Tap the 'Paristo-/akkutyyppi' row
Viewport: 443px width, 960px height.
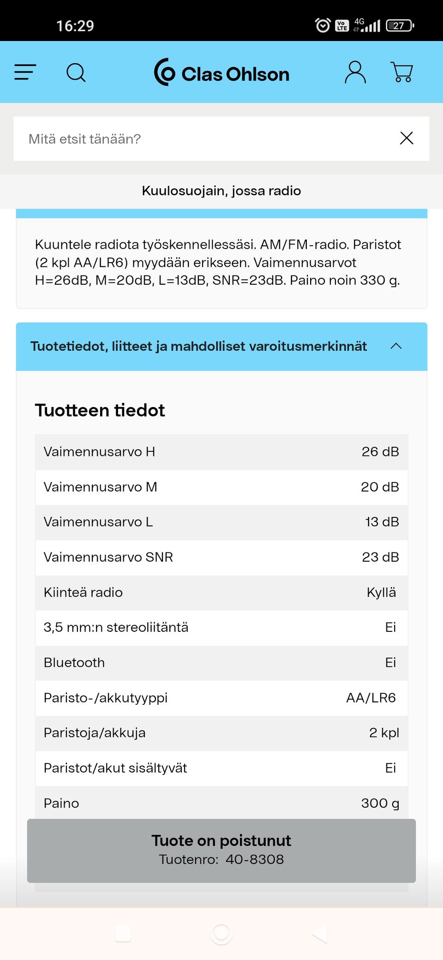pos(221,697)
